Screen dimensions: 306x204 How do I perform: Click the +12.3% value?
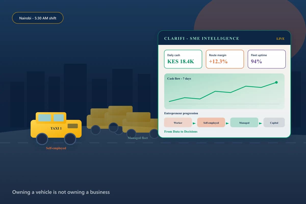(x=218, y=61)
